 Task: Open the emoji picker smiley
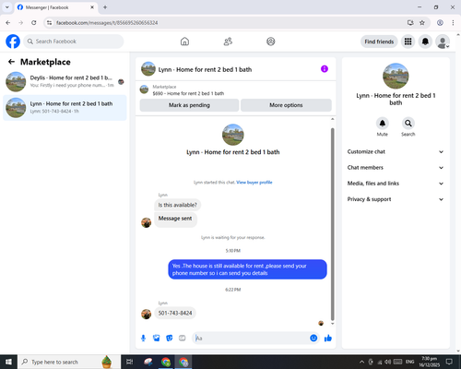(x=313, y=339)
